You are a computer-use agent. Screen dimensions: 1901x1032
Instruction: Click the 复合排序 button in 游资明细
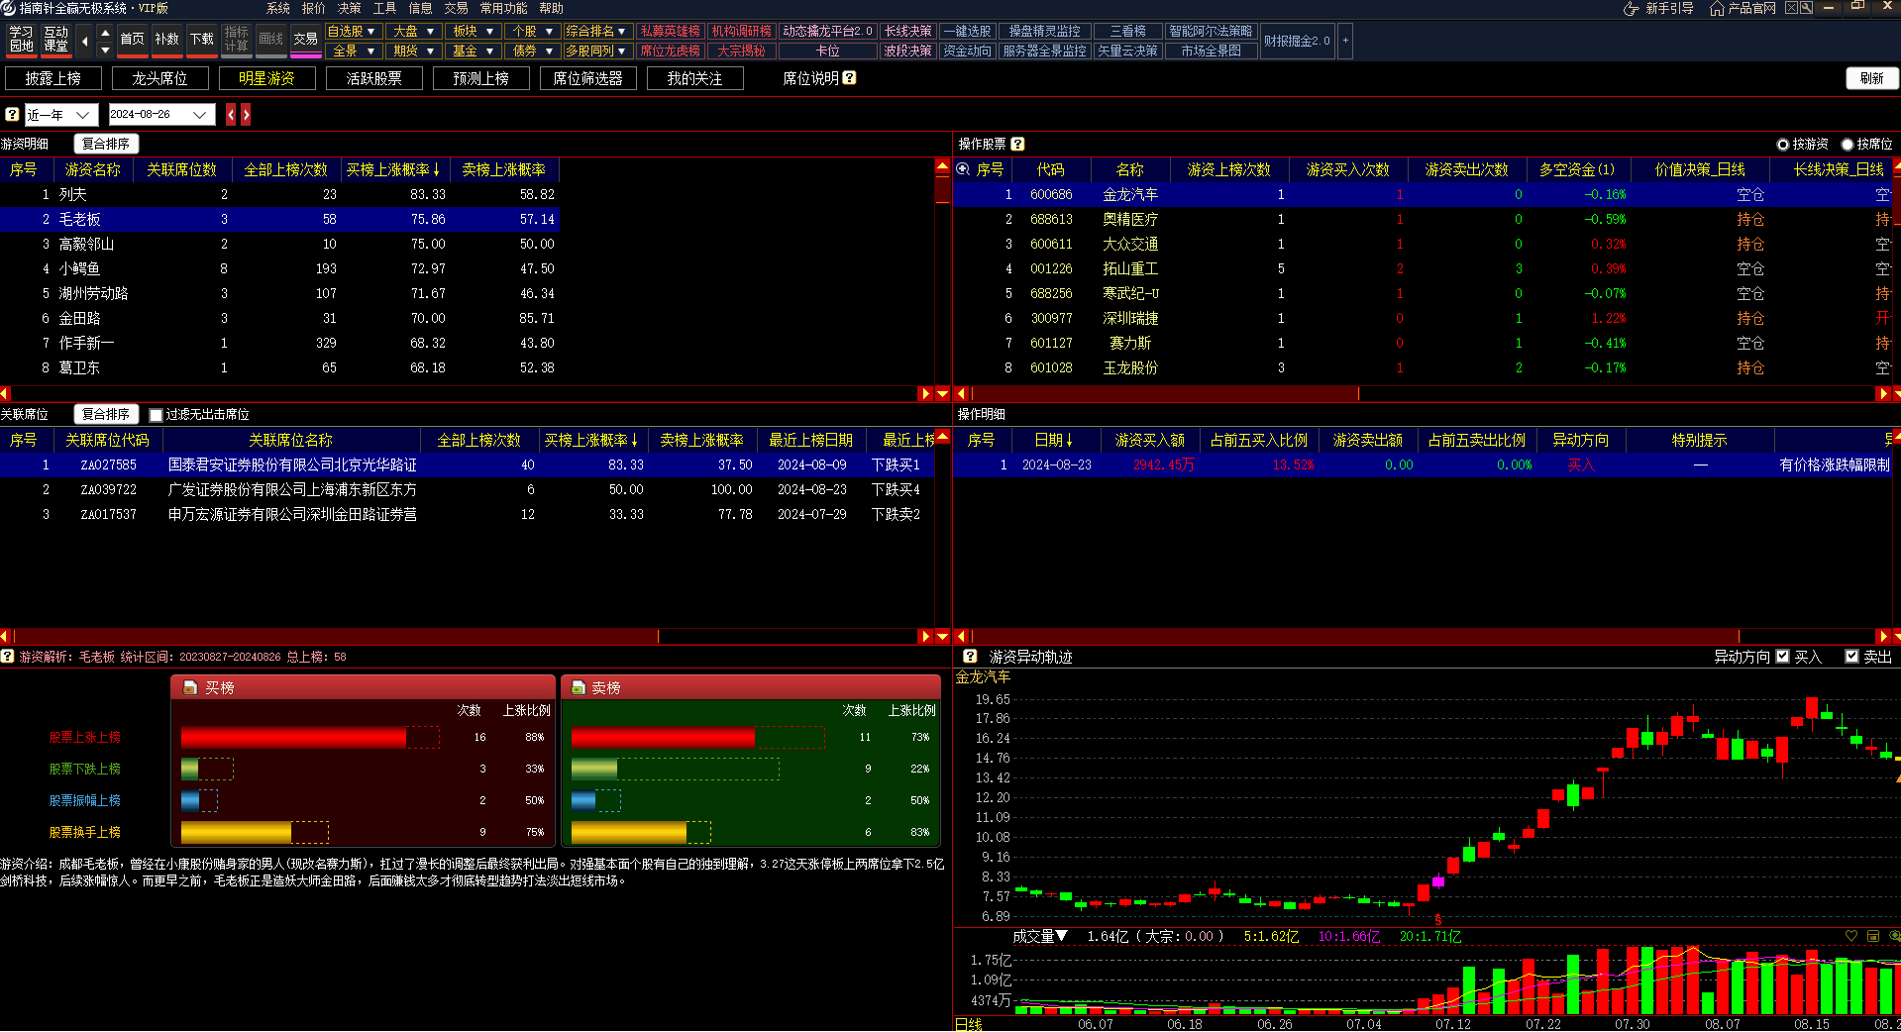105,144
